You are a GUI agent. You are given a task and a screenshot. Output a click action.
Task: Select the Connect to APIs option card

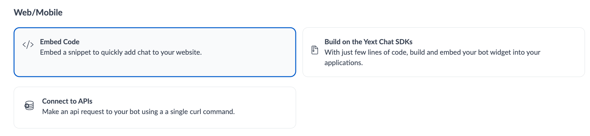pyautogui.click(x=155, y=108)
